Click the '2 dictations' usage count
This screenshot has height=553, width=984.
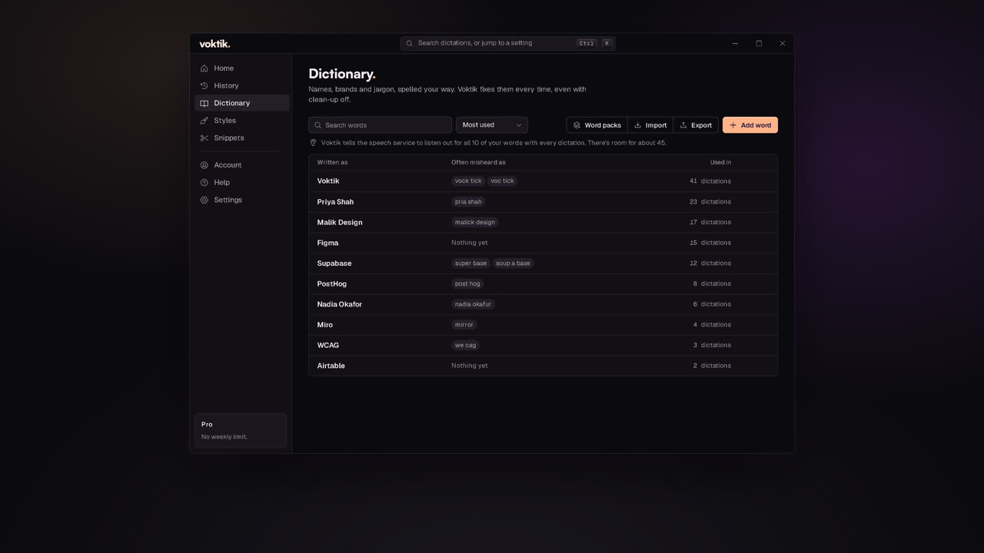pos(712,366)
